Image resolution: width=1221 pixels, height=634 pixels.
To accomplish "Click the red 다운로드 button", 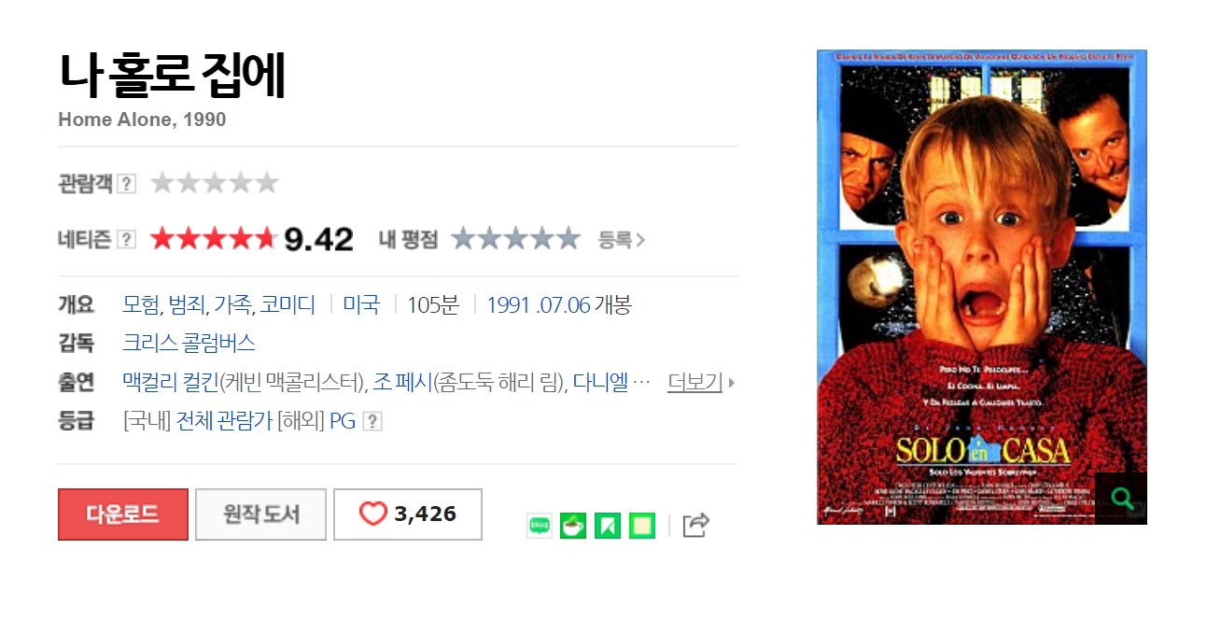I will [123, 514].
